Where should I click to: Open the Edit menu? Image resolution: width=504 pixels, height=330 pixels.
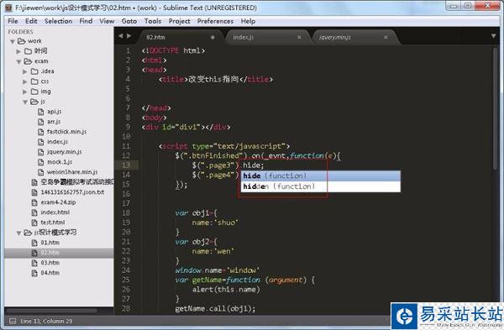(31, 21)
